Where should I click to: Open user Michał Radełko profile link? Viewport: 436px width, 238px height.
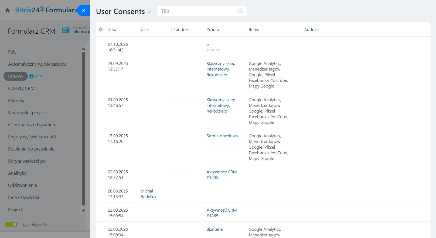[x=148, y=194]
